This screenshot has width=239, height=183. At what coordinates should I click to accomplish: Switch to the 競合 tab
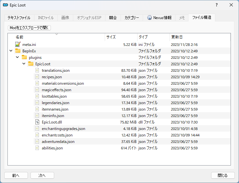(x=113, y=18)
